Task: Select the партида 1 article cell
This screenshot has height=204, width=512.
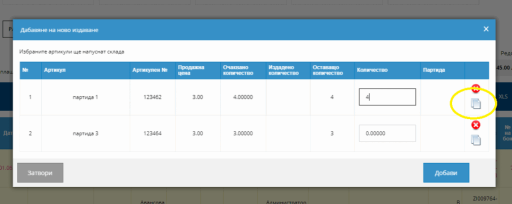Action: pyautogui.click(x=85, y=97)
